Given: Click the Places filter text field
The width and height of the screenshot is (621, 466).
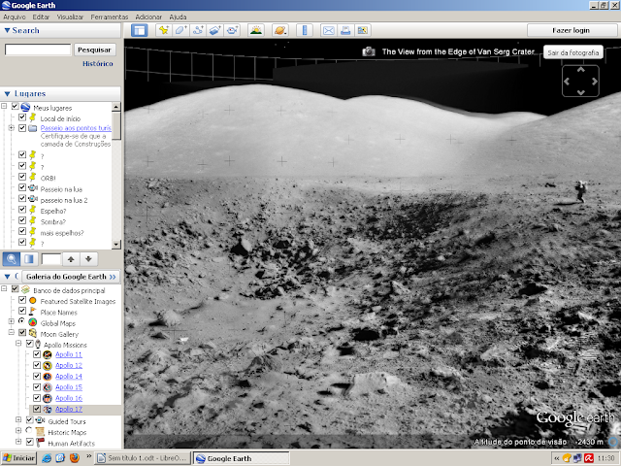Looking at the screenshot, I should pyautogui.click(x=51, y=259).
